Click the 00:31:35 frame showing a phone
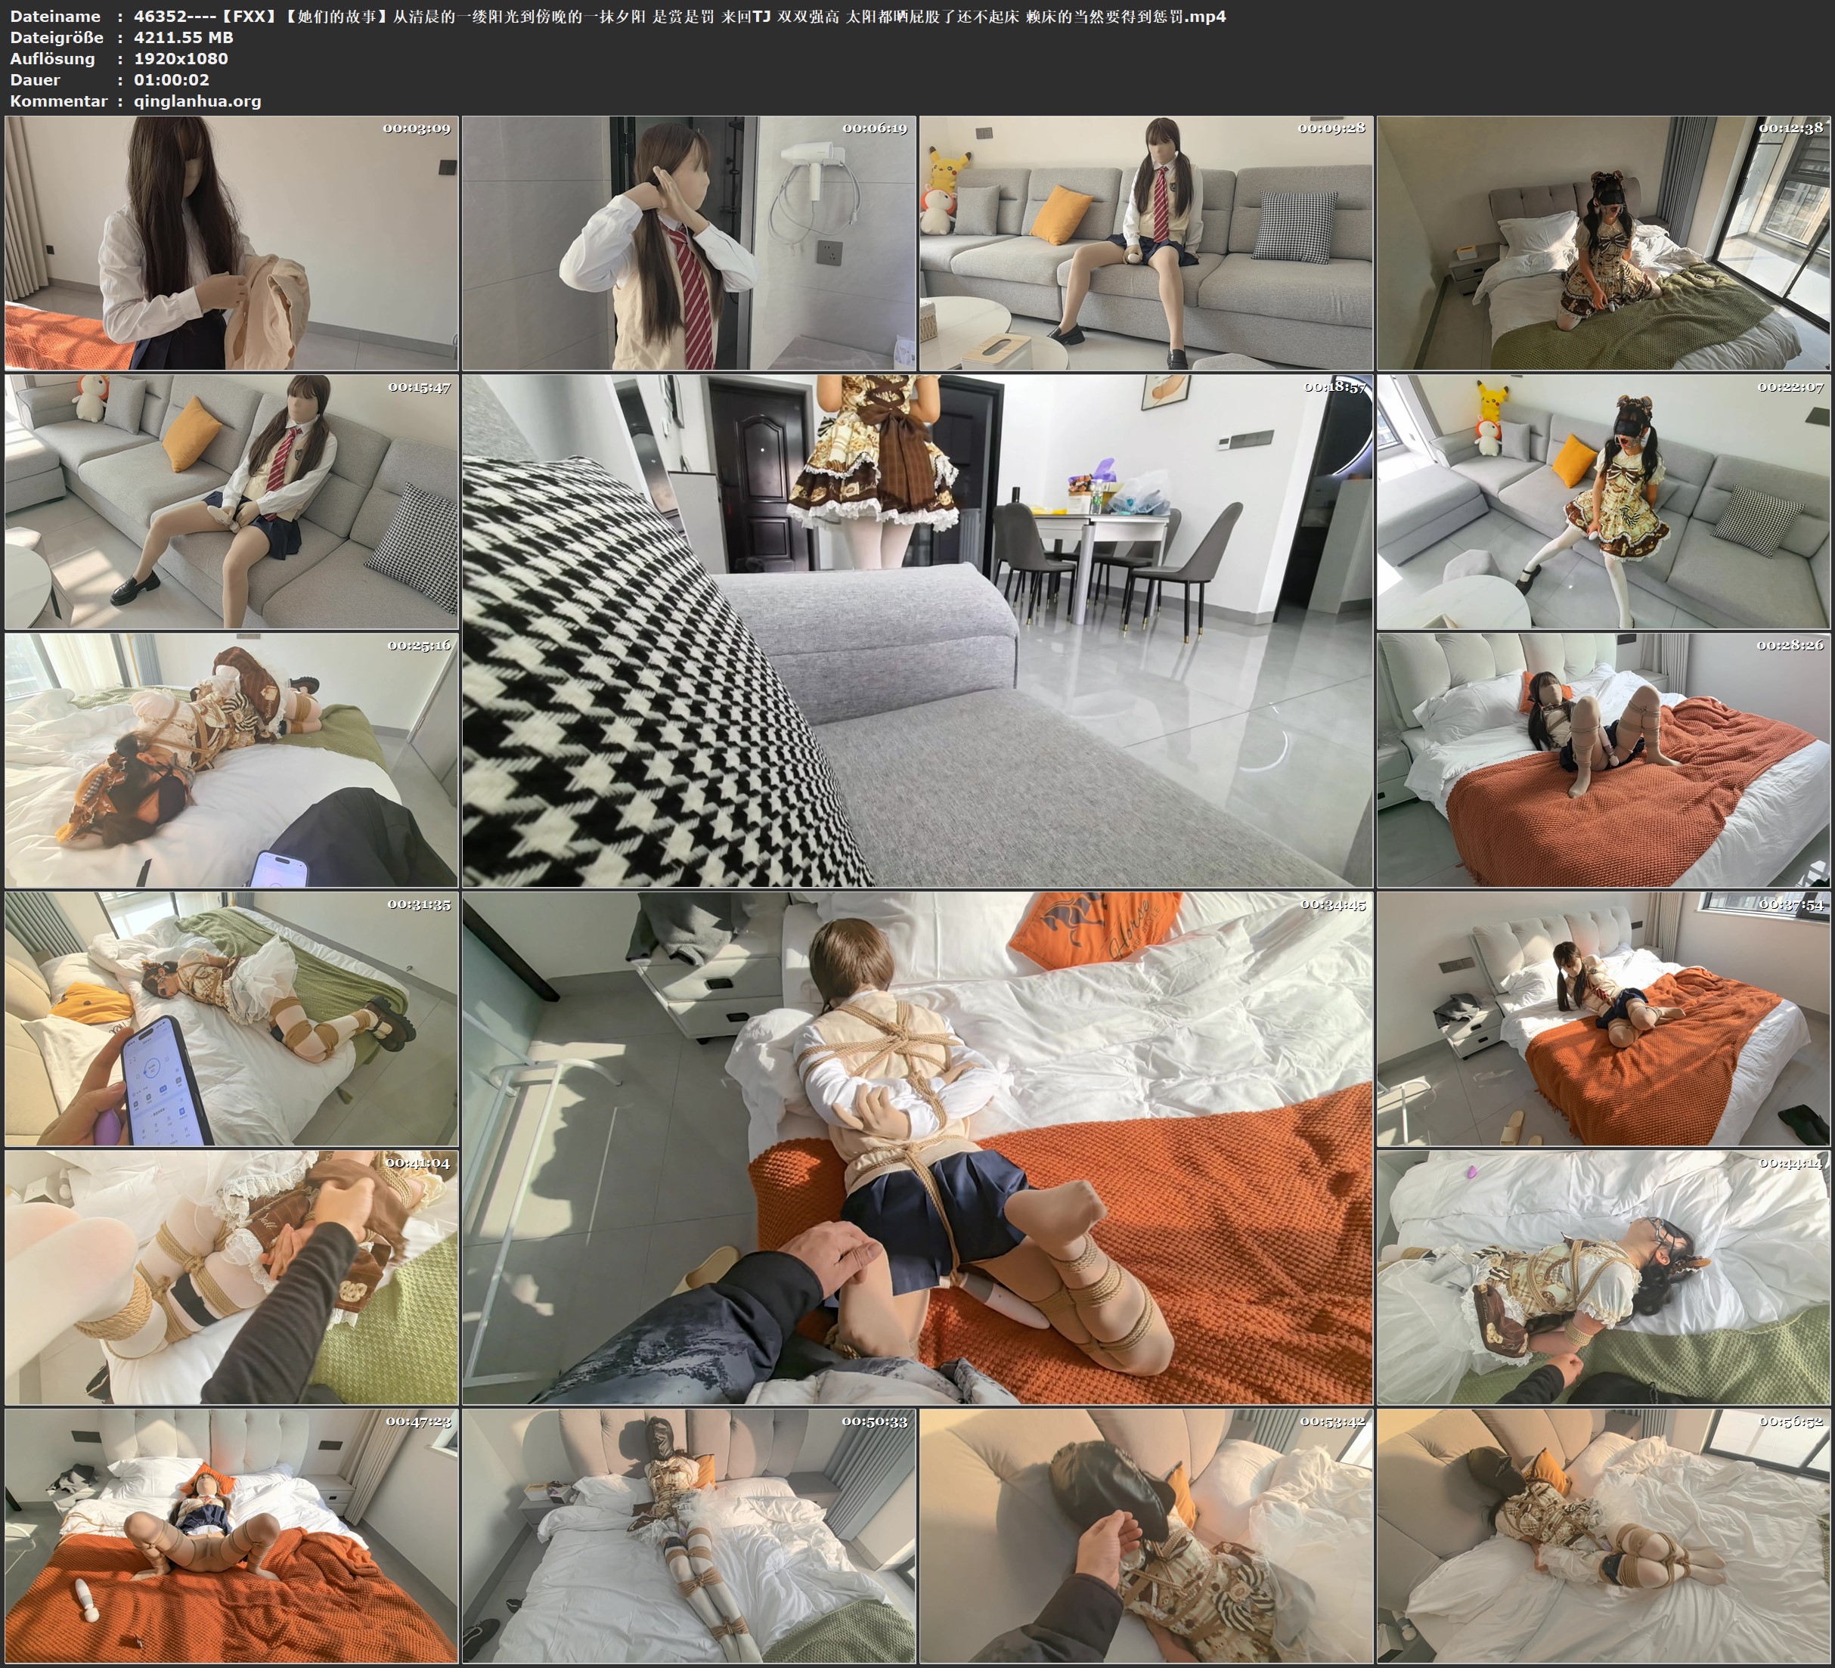1835x1668 pixels. click(231, 1018)
